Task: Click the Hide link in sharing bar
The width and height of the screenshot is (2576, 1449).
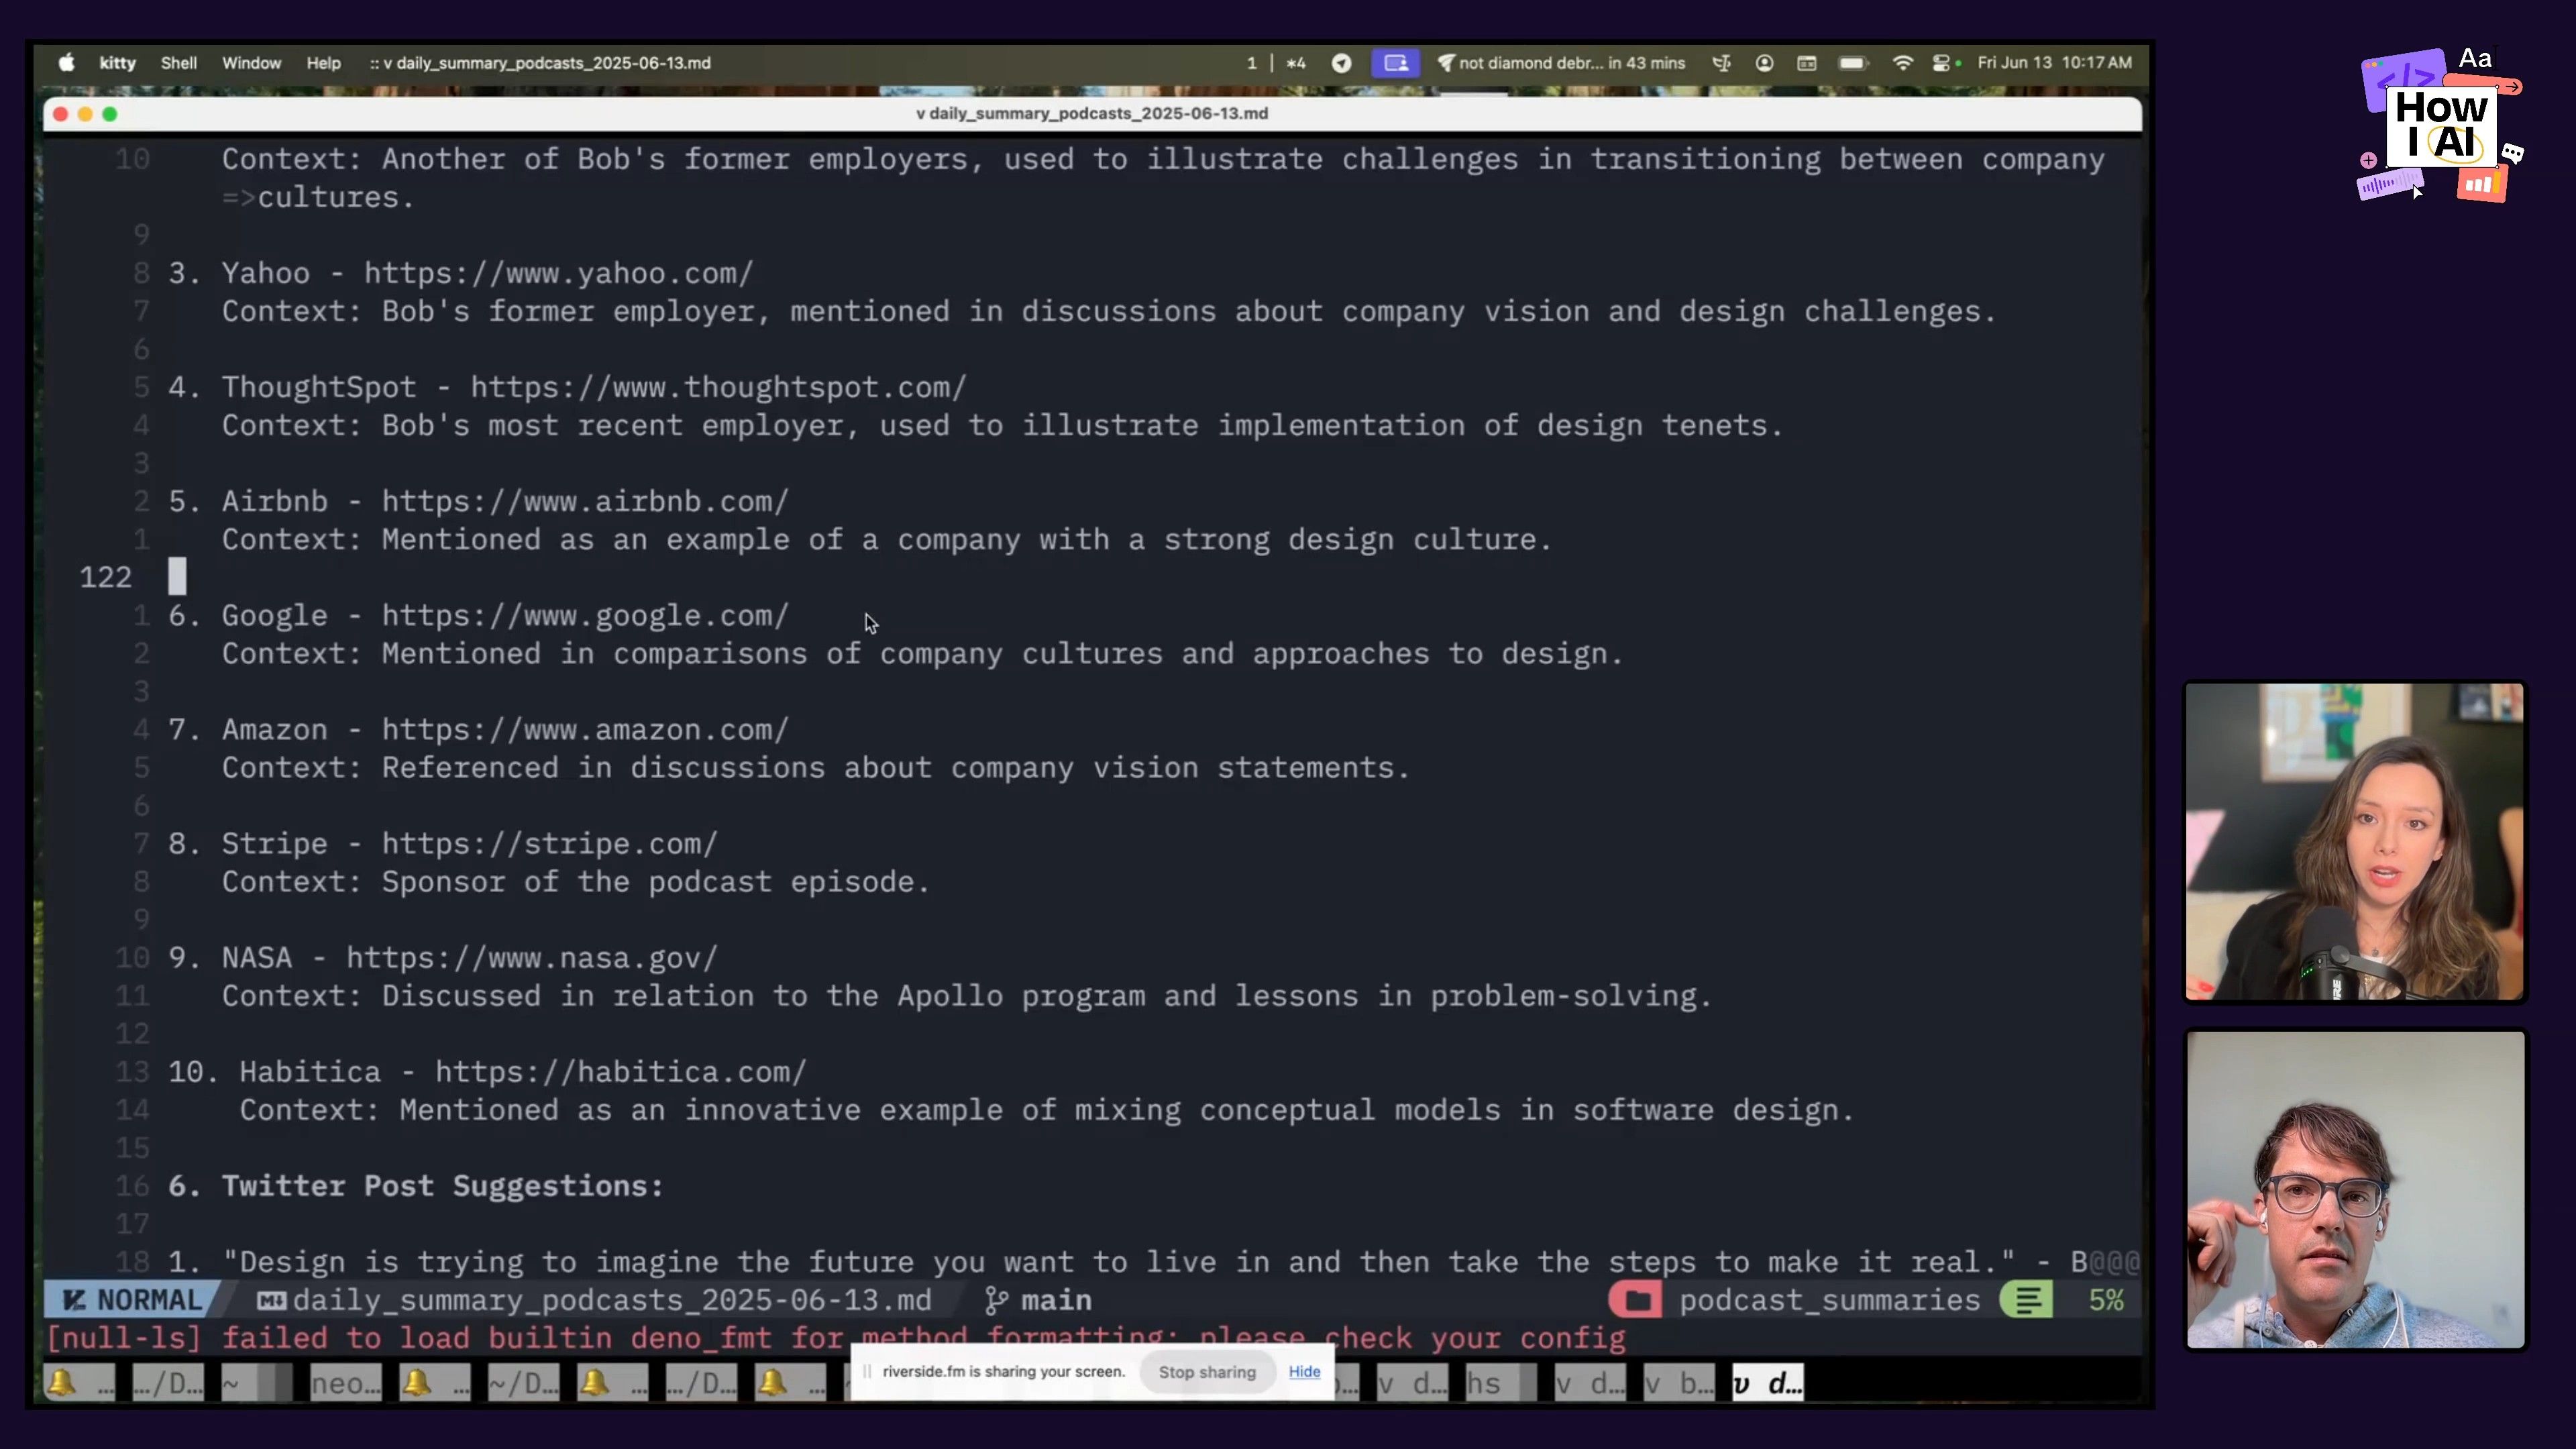Action: [1304, 1372]
